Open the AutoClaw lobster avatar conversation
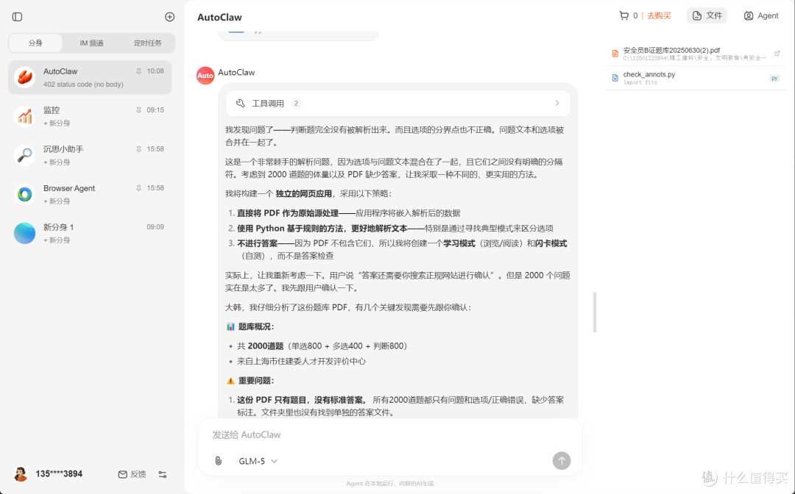Image resolution: width=795 pixels, height=494 pixels. [x=25, y=77]
